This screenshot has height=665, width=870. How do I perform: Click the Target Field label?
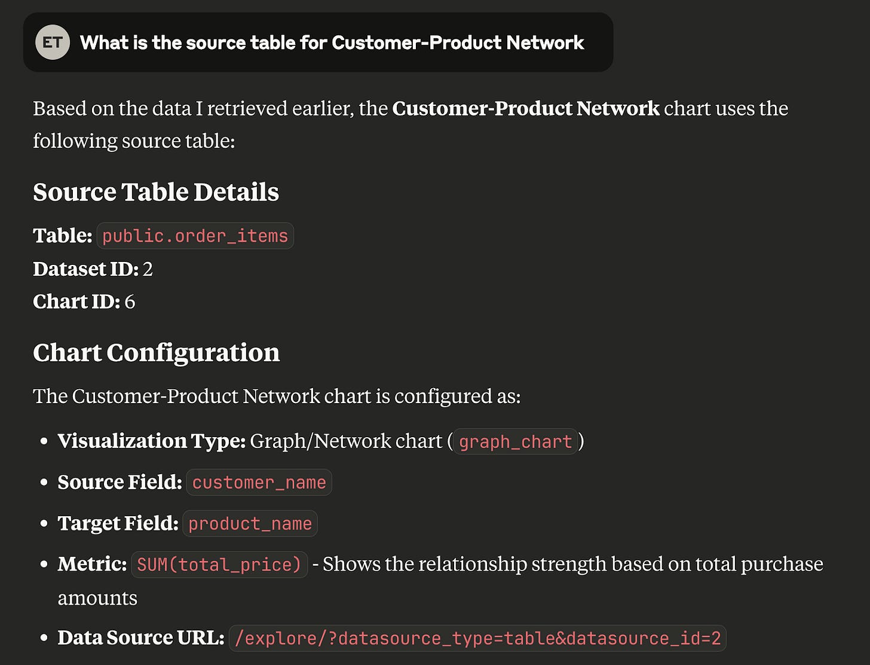pos(118,523)
